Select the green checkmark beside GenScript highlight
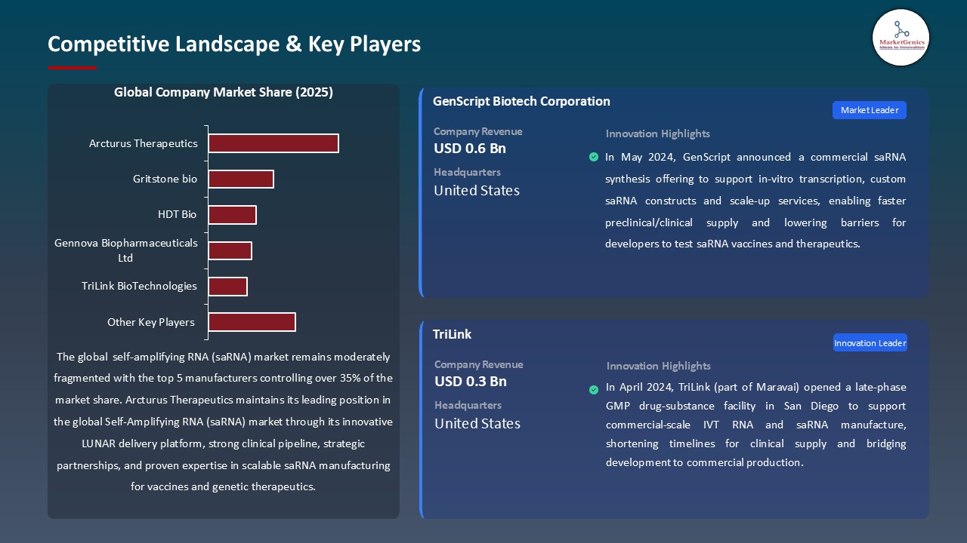The image size is (967, 543). (594, 157)
